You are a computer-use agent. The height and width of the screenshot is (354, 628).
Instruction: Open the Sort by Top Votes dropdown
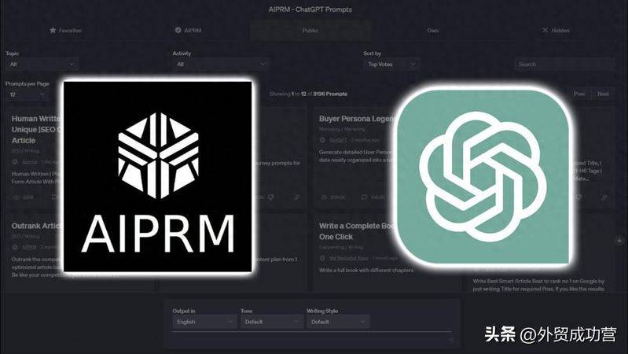pos(391,65)
